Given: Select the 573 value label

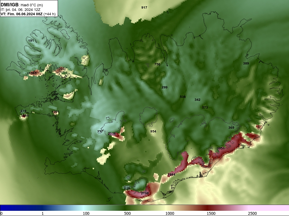Looking at the screenshot, I should (205, 107).
